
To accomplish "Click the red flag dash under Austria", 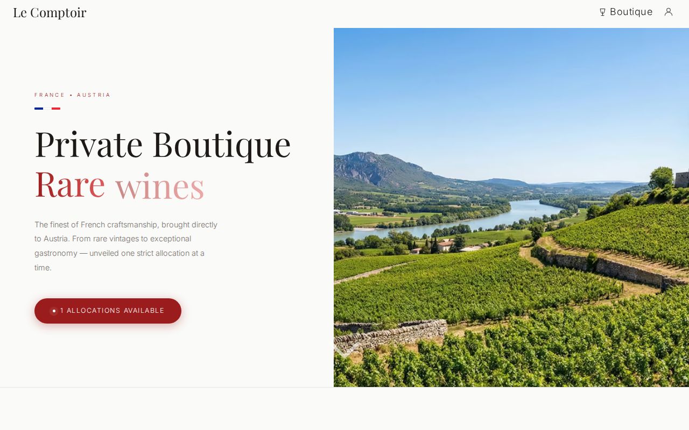I will point(56,109).
